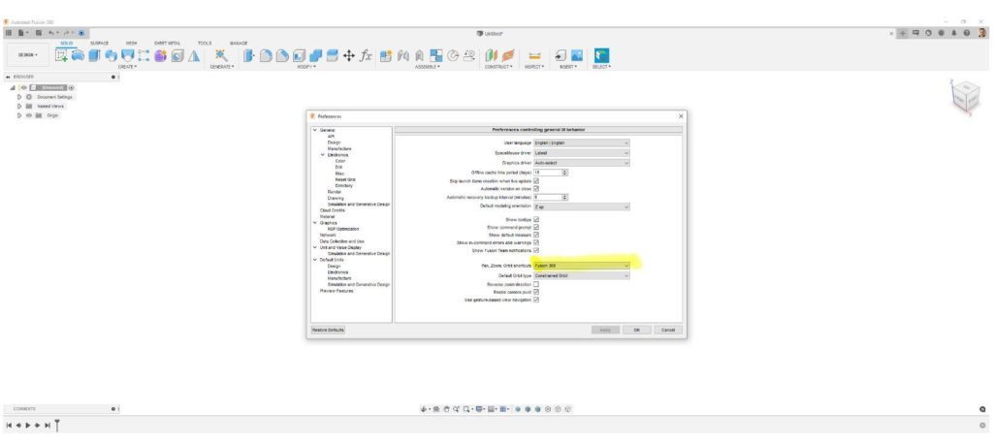Open the notifications bell icon
The height and width of the screenshot is (444, 993).
coord(954,33)
